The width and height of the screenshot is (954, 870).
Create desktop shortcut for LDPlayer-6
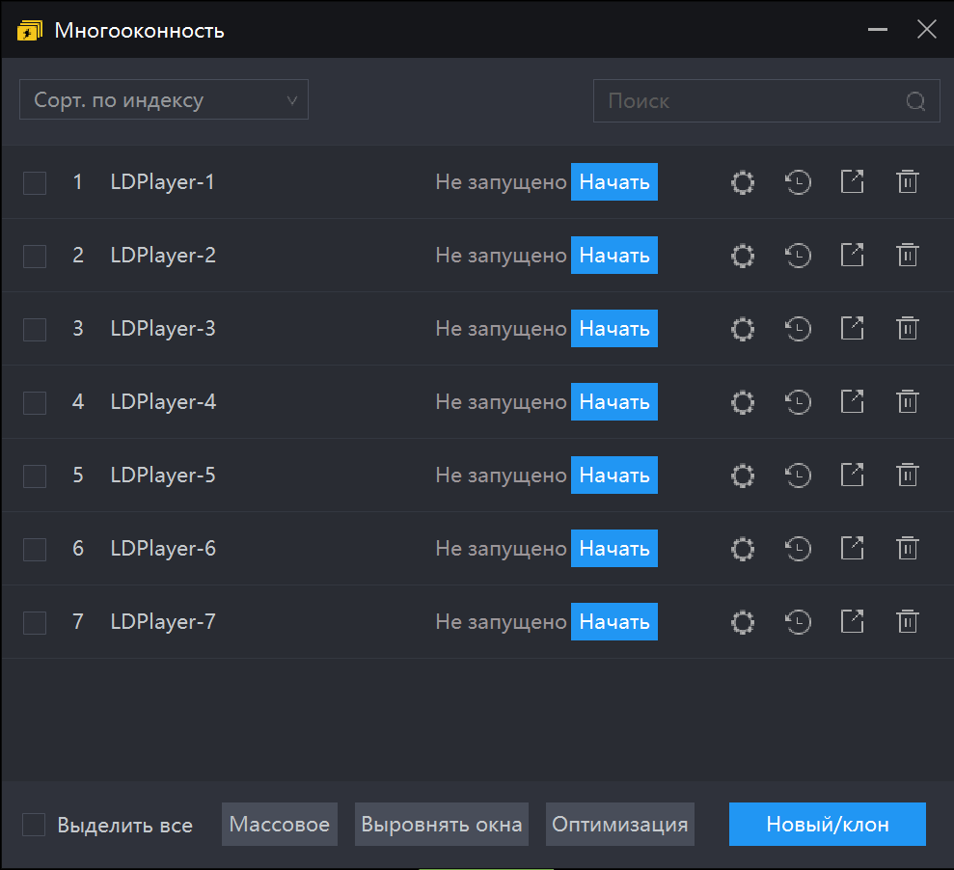853,548
